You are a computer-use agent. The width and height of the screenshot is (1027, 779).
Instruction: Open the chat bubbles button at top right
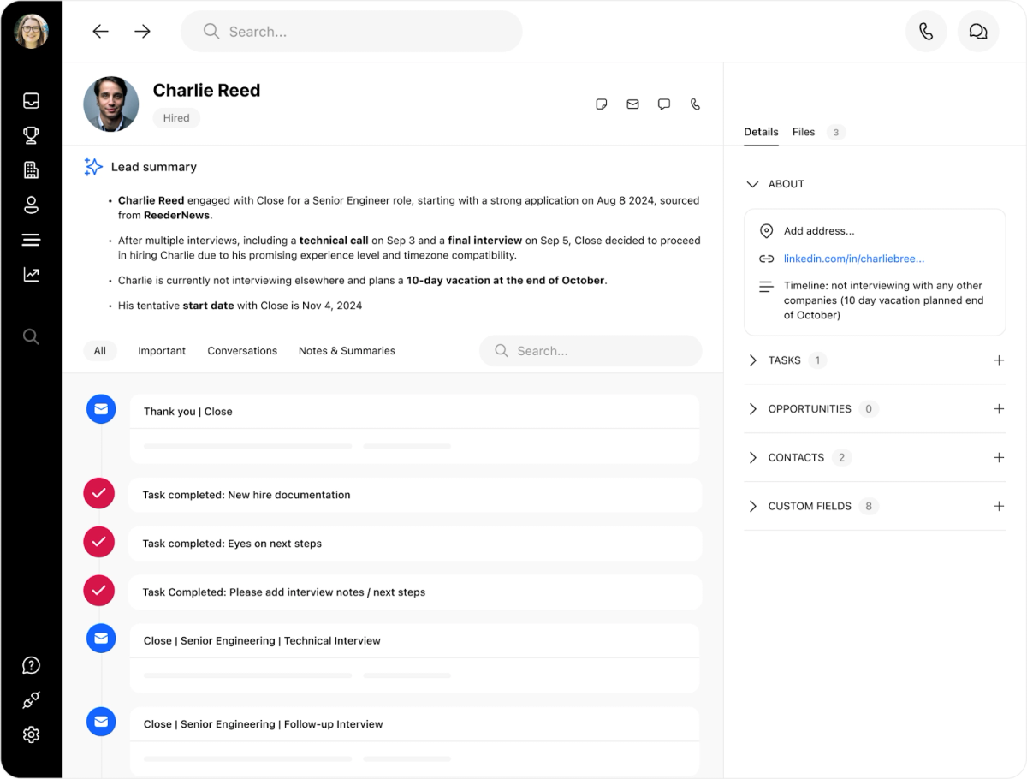[978, 32]
